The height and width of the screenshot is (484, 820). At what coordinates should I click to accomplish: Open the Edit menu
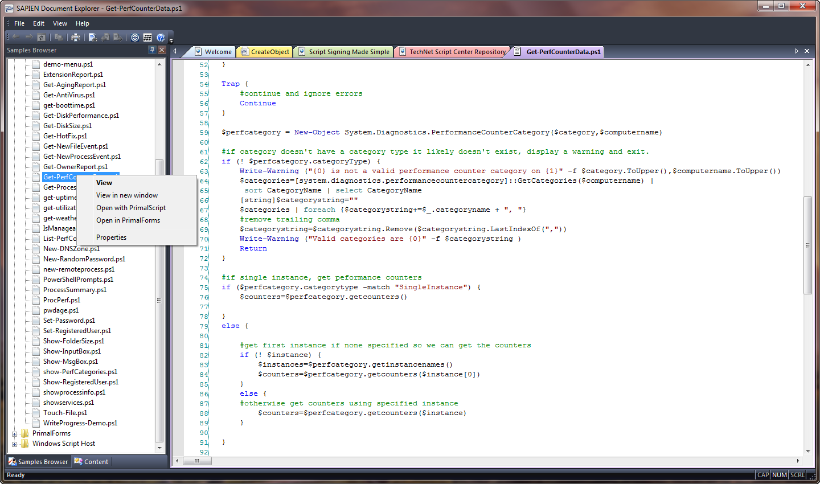pyautogui.click(x=39, y=23)
